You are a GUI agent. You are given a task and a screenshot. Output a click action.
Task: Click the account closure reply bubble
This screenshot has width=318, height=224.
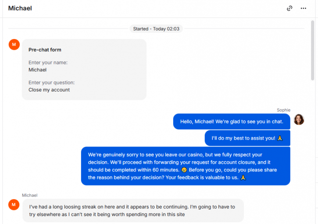(186, 166)
